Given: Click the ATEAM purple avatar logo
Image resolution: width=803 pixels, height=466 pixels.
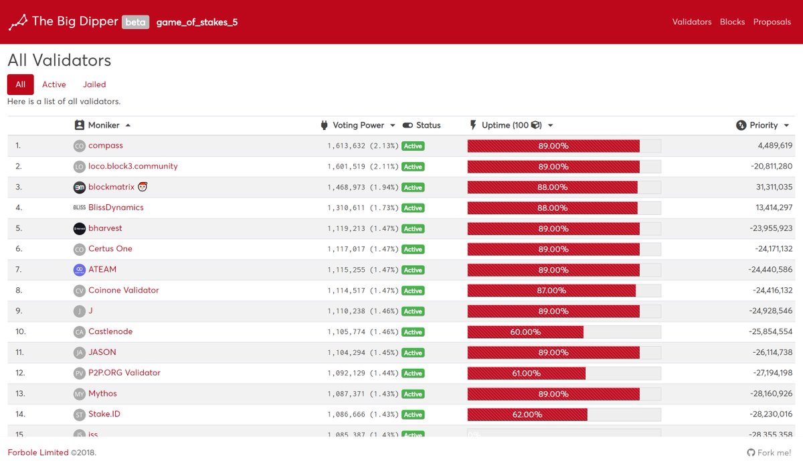Looking at the screenshot, I should (79, 270).
